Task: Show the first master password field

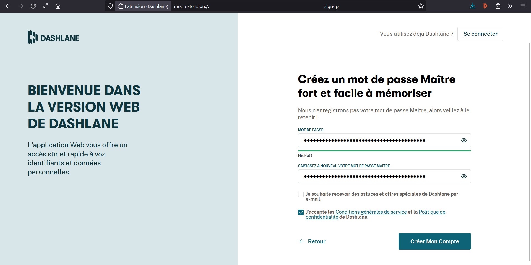Action: click(464, 140)
